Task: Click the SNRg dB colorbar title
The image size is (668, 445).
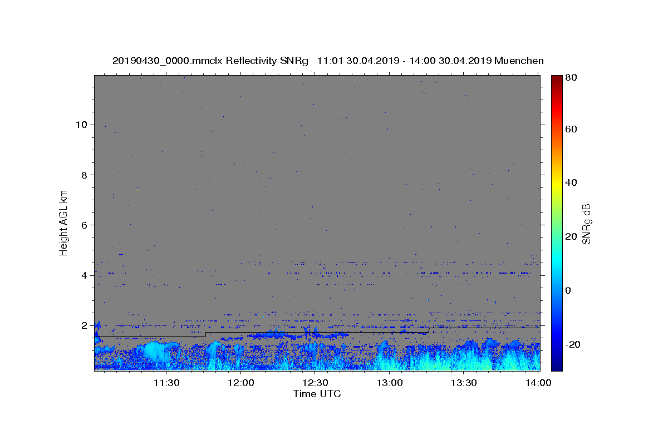Action: point(586,223)
